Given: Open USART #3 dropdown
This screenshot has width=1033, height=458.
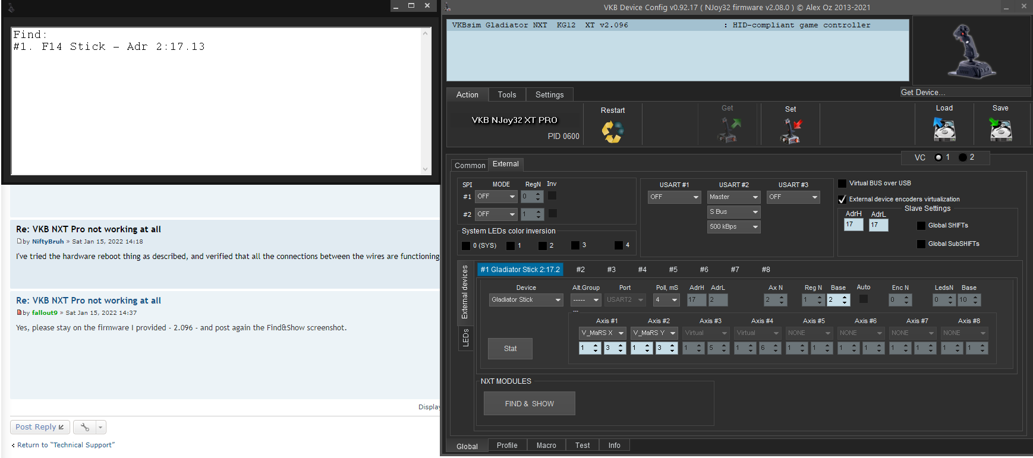Looking at the screenshot, I should pos(793,197).
